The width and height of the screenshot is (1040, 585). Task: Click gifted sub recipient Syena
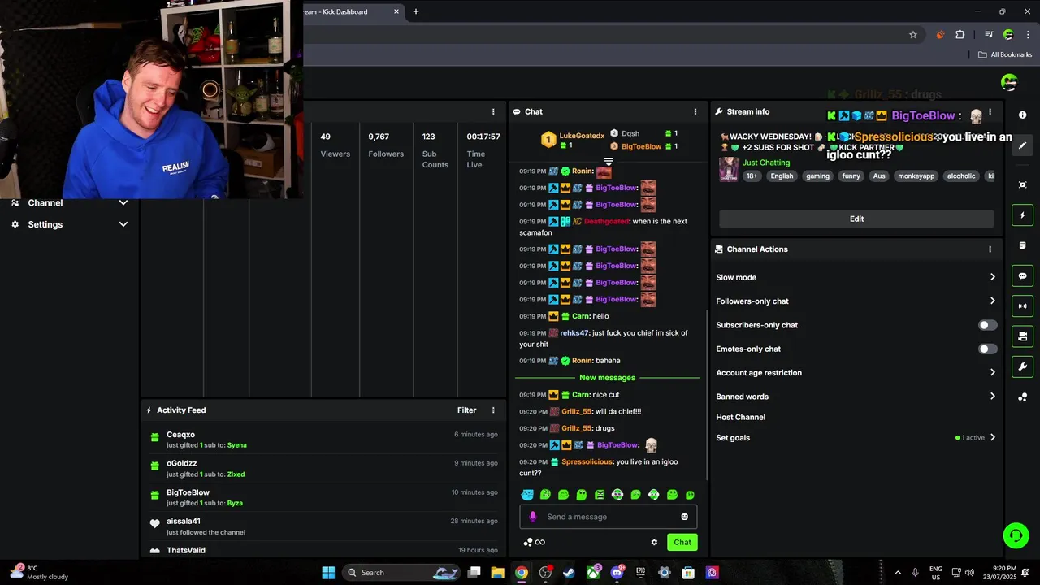(236, 445)
